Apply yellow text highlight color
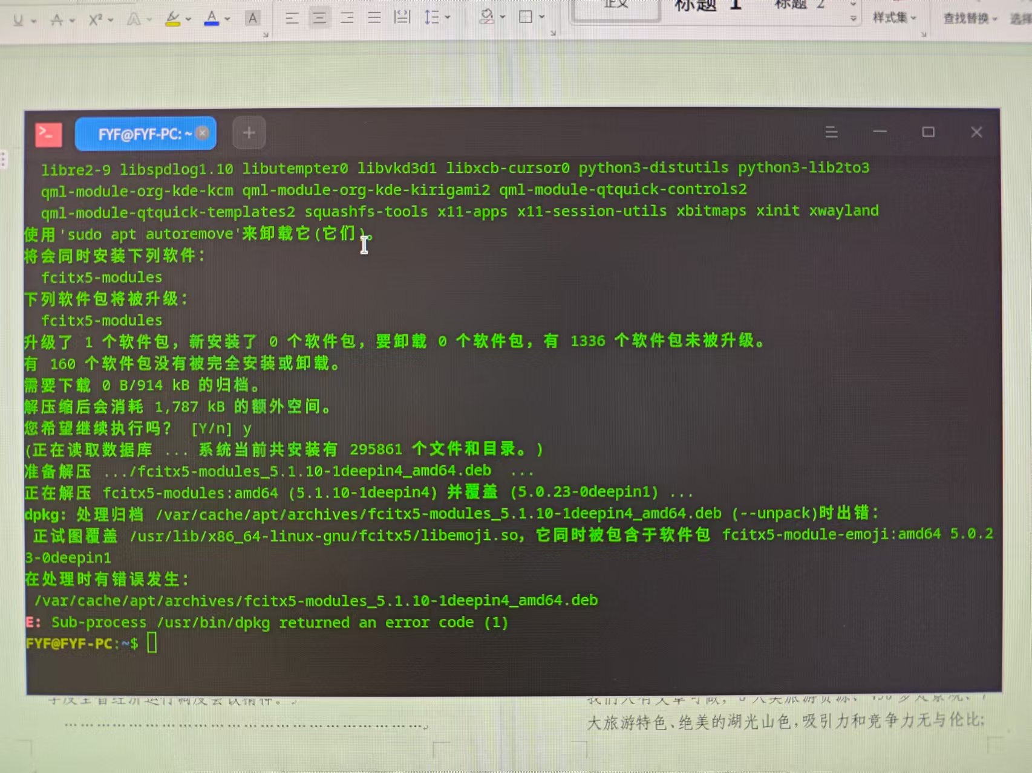The width and height of the screenshot is (1032, 773). coord(173,19)
